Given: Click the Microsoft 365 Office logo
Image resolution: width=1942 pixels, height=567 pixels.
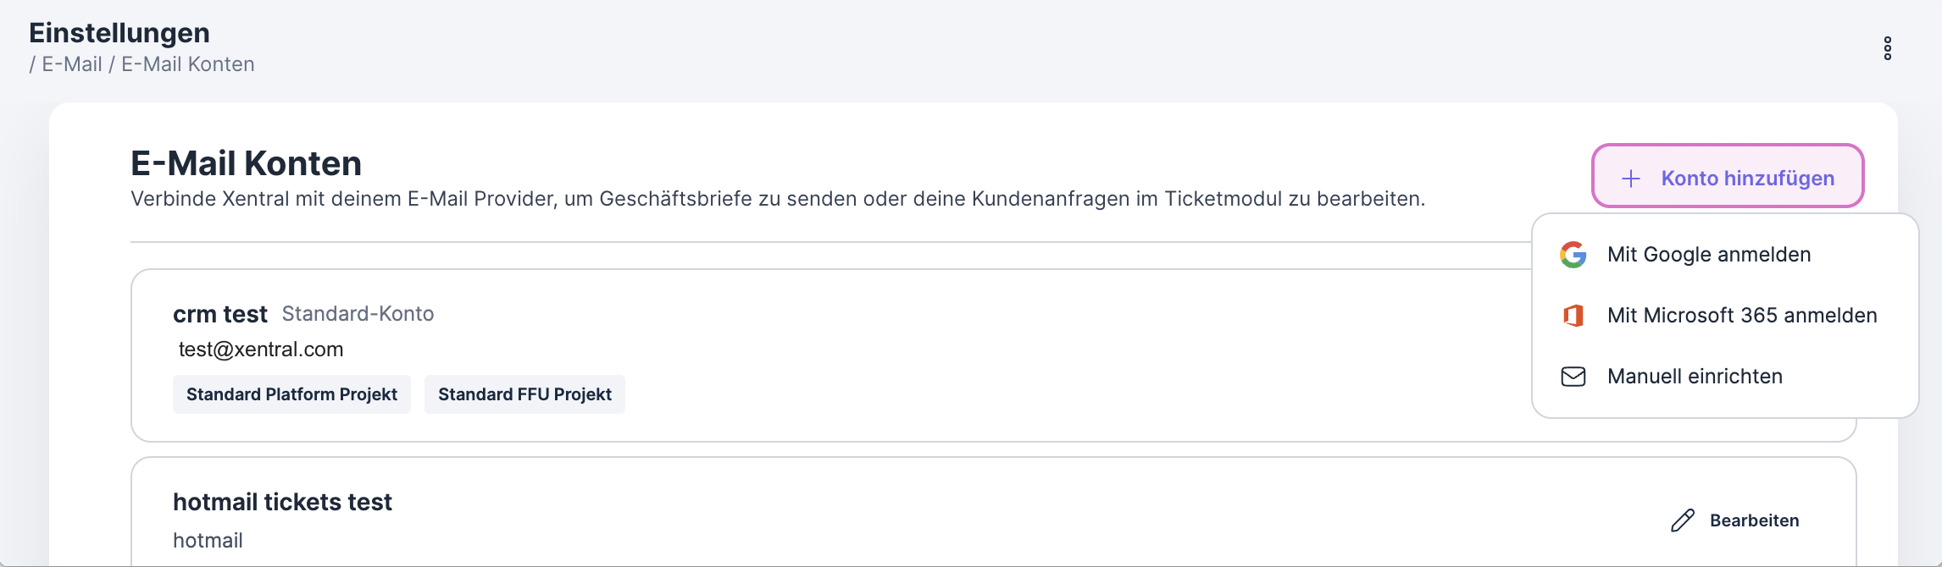Looking at the screenshot, I should 1573,316.
